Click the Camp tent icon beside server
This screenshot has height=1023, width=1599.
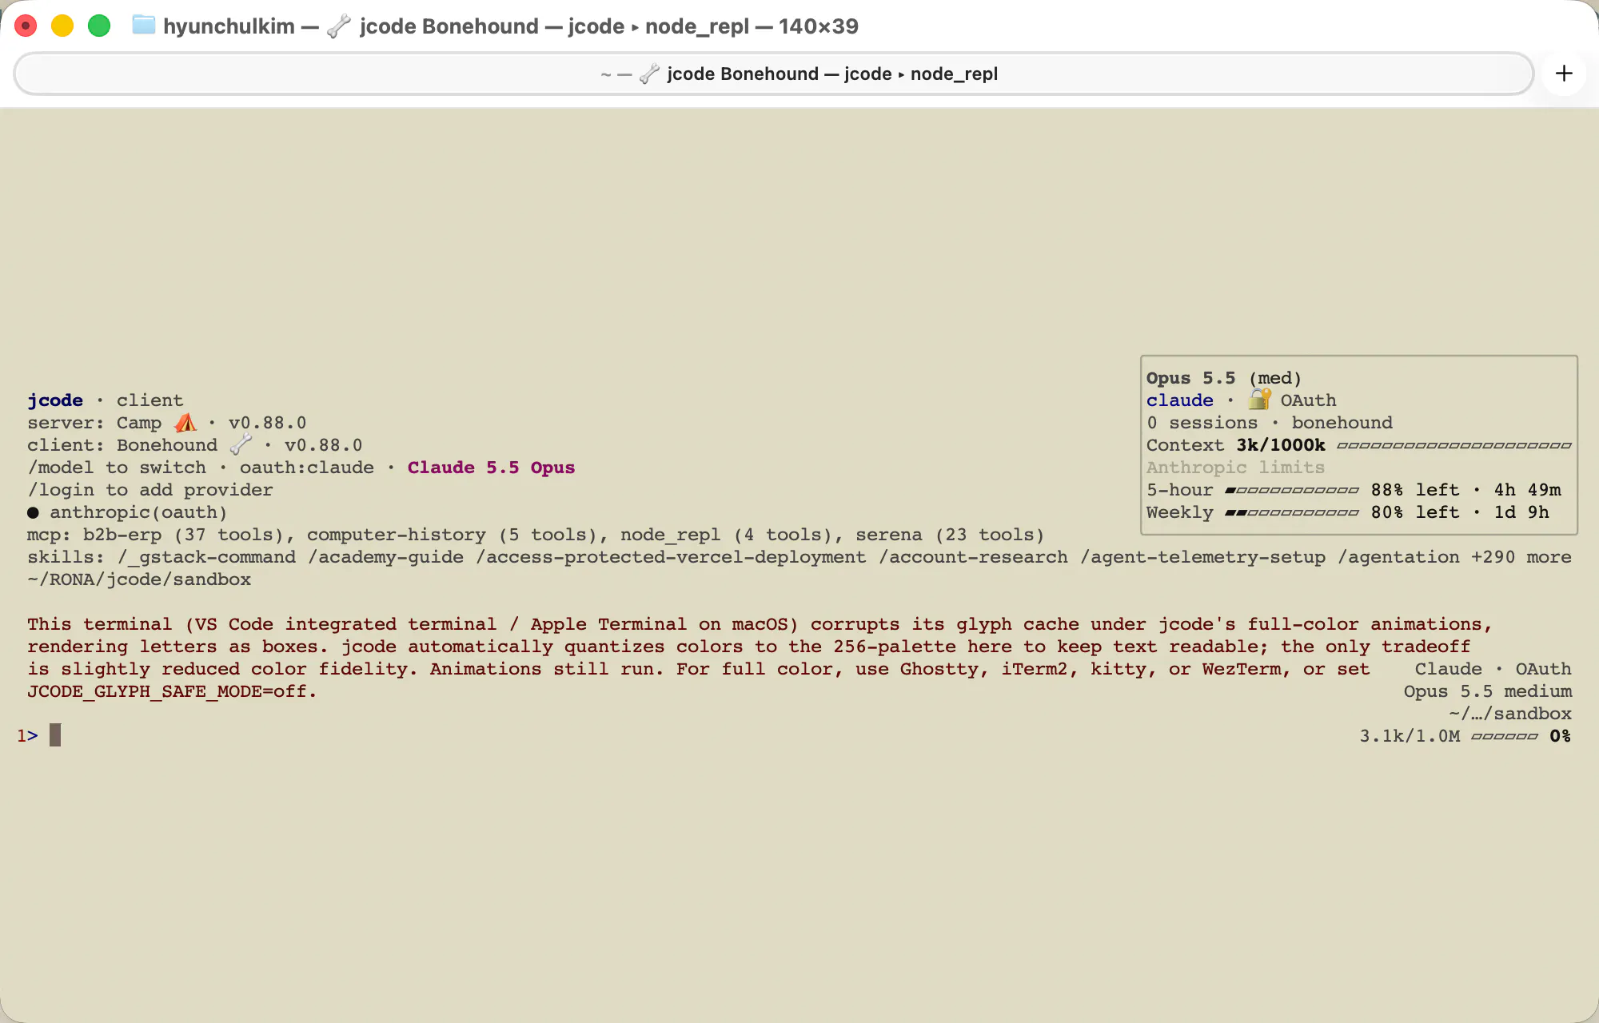[x=185, y=423]
